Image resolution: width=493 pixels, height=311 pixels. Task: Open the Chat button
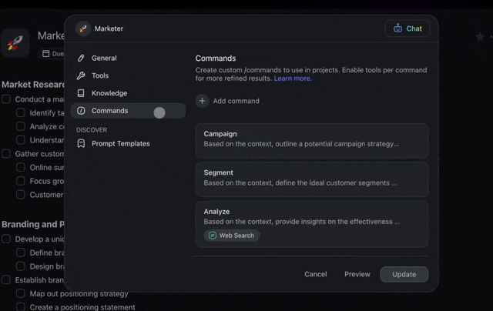(x=407, y=28)
